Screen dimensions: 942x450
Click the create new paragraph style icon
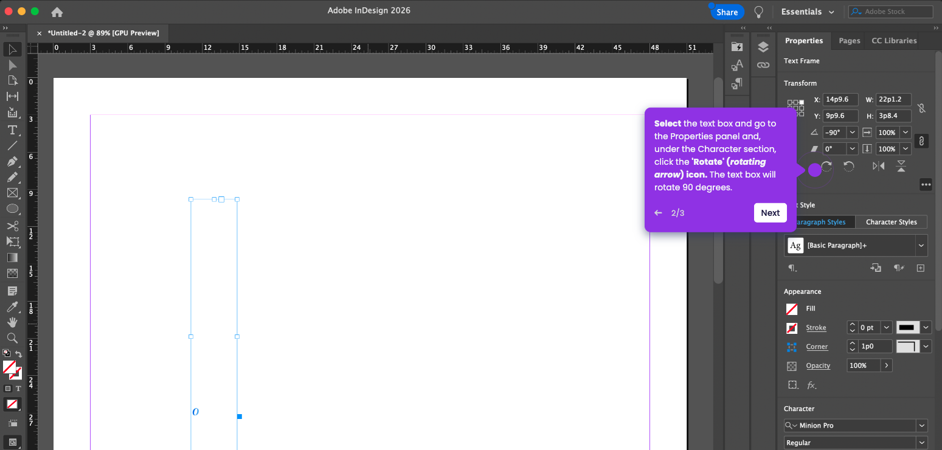tap(921, 268)
